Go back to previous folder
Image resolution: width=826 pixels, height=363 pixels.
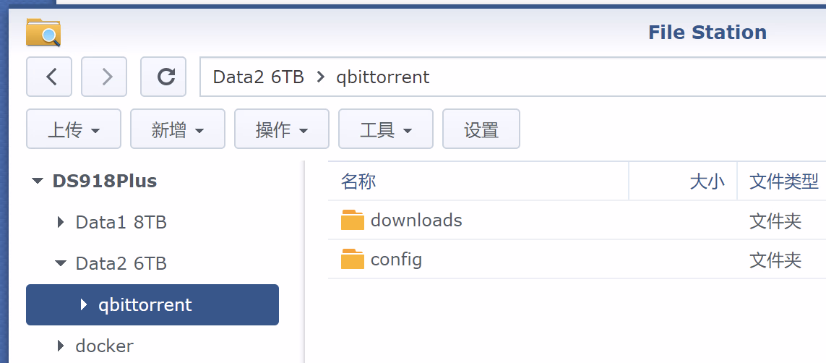tap(51, 77)
